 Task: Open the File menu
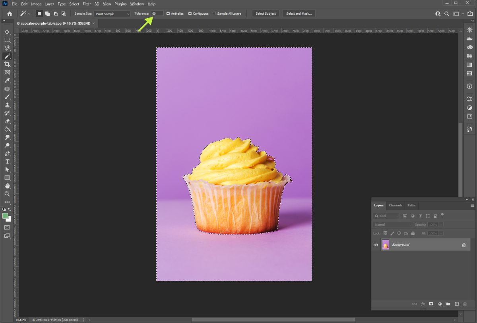click(15, 4)
